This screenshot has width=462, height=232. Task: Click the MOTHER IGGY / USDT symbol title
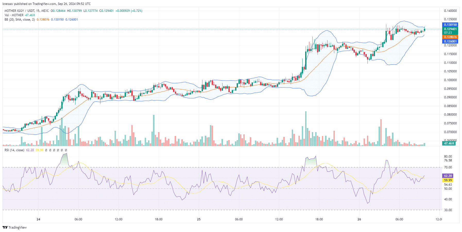(27, 11)
